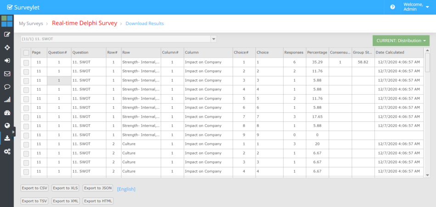Screen dimensions: 436x207
Task: Open the gears settings icon in sidebar
Action: pos(7,151)
